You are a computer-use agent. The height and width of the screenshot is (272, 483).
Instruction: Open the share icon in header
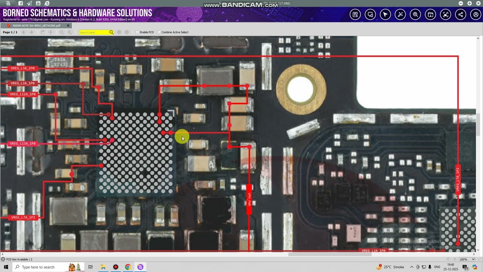[461, 15]
